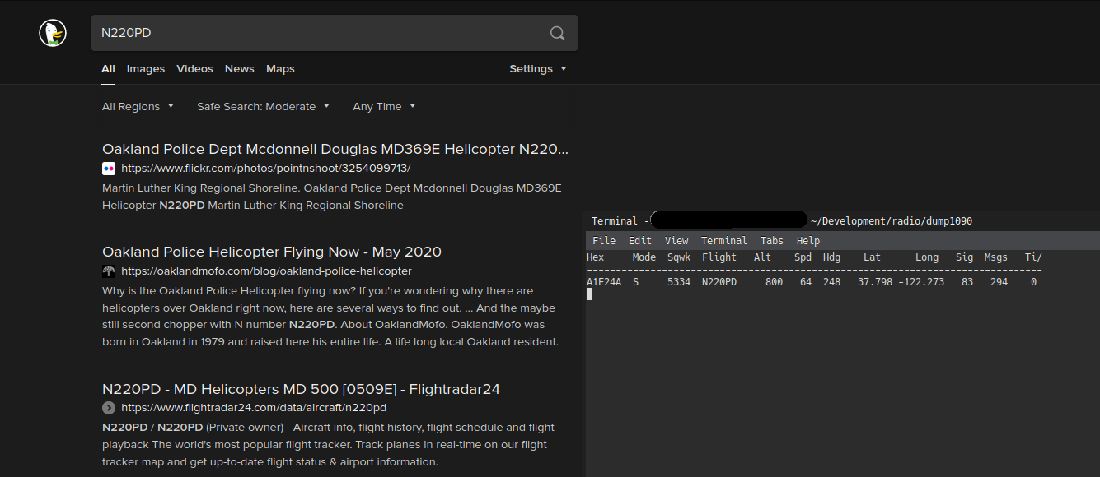
Task: Open Oakland Police Helicopter Flying Now result
Action: click(x=272, y=252)
